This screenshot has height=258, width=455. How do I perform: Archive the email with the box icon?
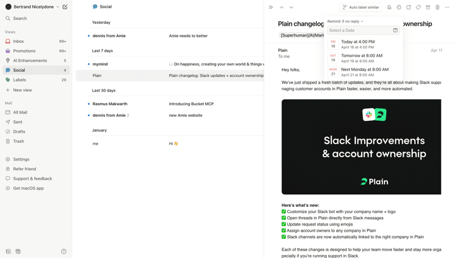(x=428, y=7)
